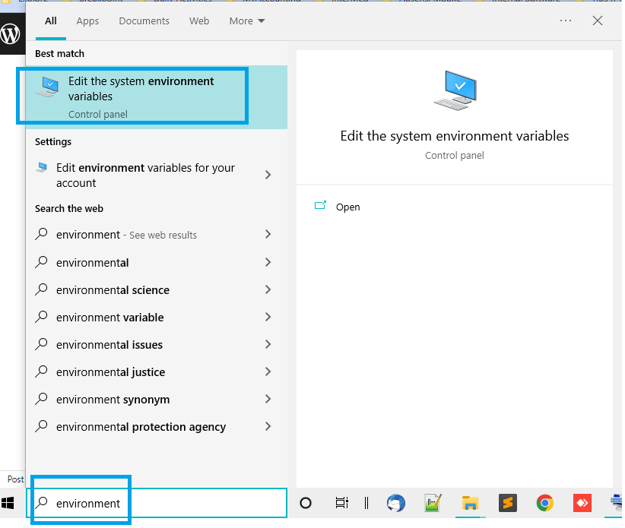
Task: Click the Cortana circle icon
Action: pyautogui.click(x=306, y=503)
